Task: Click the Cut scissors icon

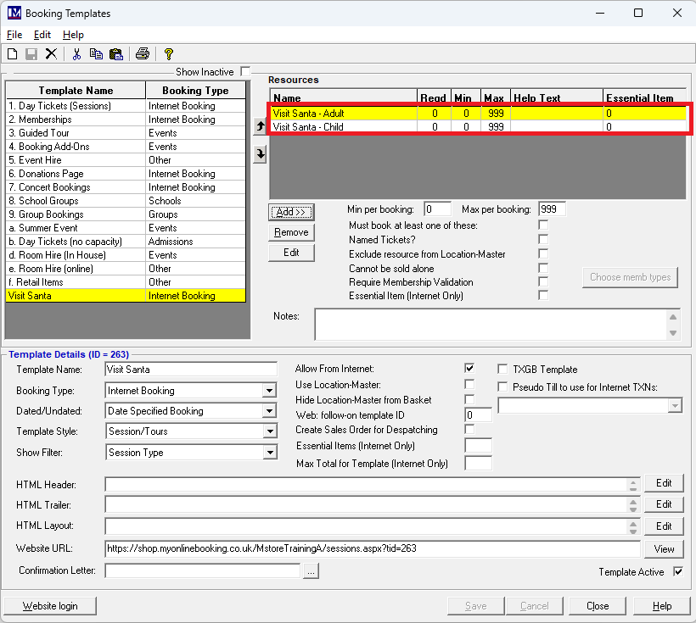Action: 76,54
